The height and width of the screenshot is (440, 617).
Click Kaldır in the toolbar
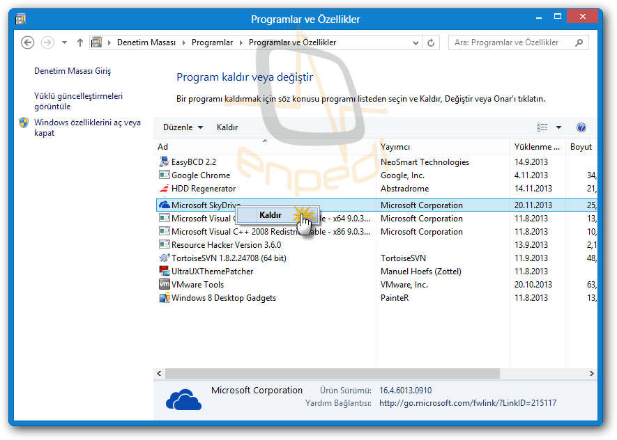point(227,127)
